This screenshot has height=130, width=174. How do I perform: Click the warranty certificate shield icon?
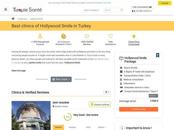(x=92, y=104)
